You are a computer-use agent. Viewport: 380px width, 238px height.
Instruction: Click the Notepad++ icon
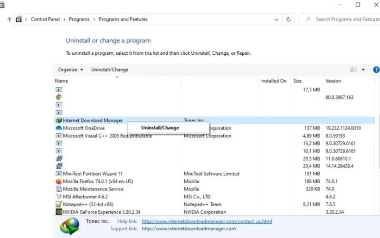click(x=58, y=204)
